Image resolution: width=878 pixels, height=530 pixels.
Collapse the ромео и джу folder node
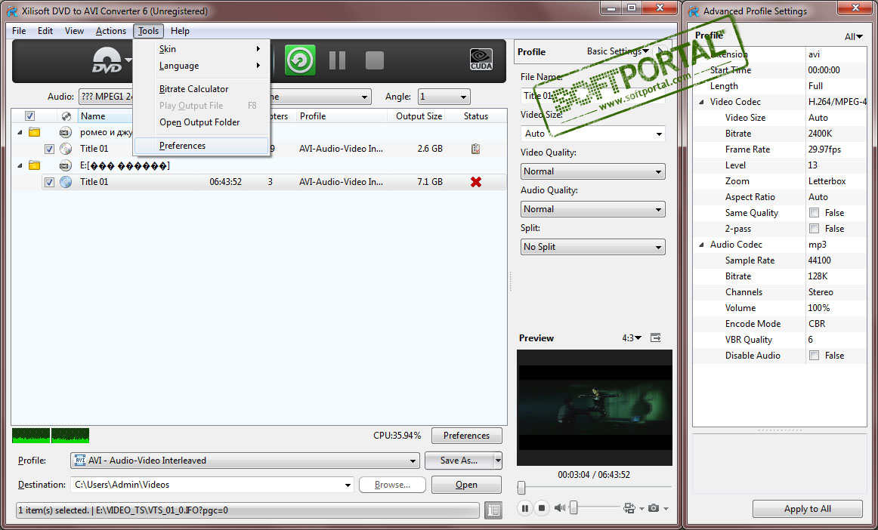click(x=20, y=133)
